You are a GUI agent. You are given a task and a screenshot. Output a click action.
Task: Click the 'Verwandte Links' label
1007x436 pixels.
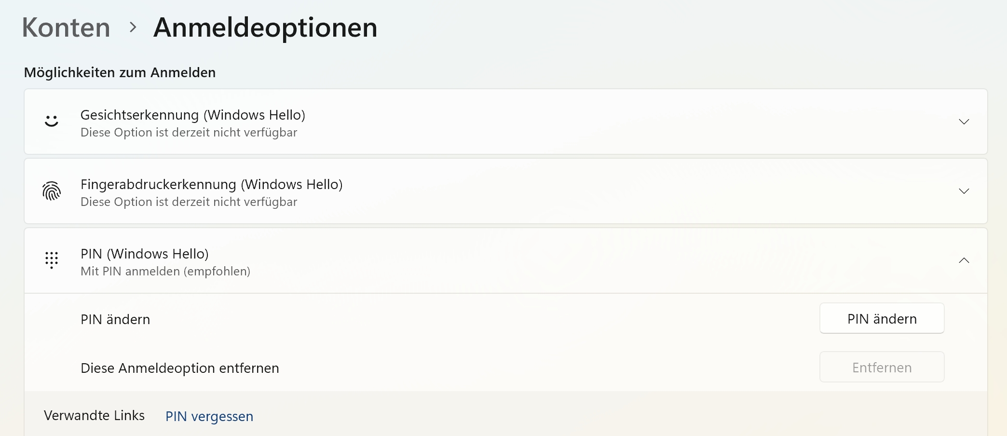click(94, 415)
